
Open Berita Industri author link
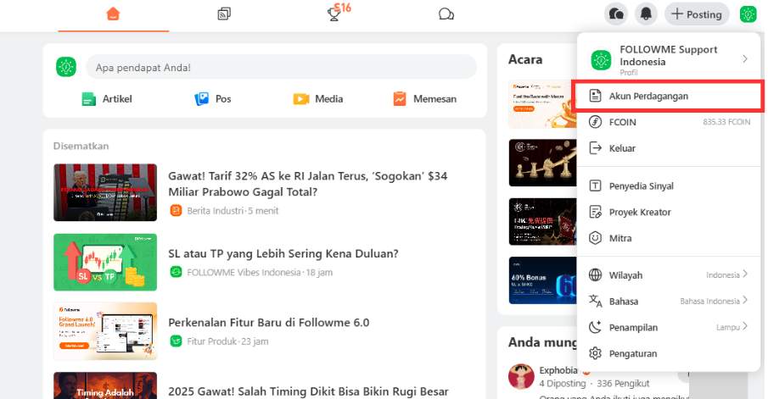215,211
